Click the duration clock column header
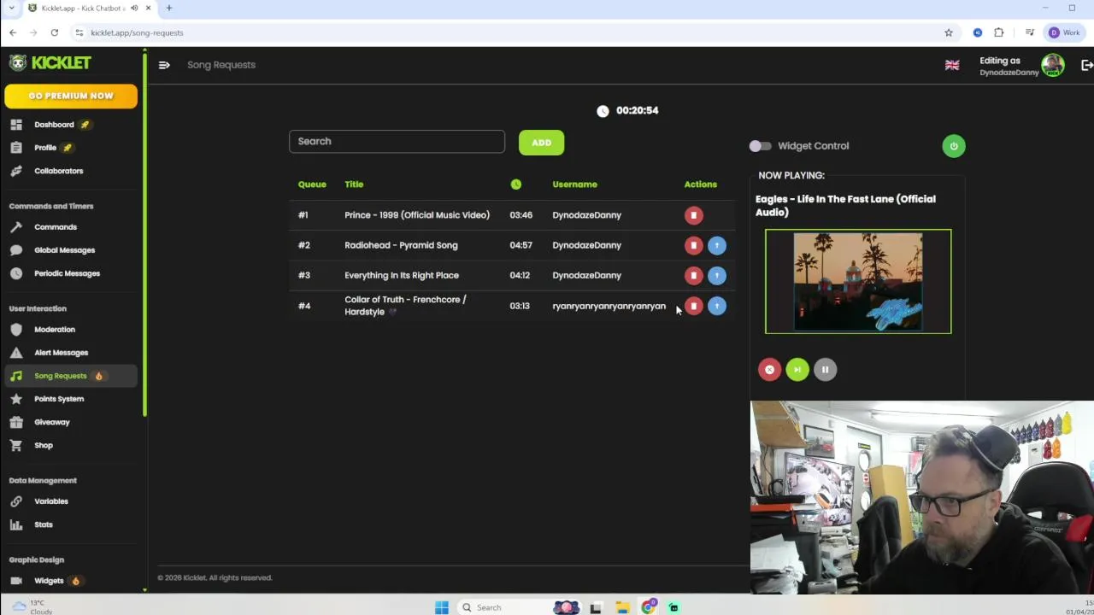Image resolution: width=1094 pixels, height=615 pixels. [515, 184]
